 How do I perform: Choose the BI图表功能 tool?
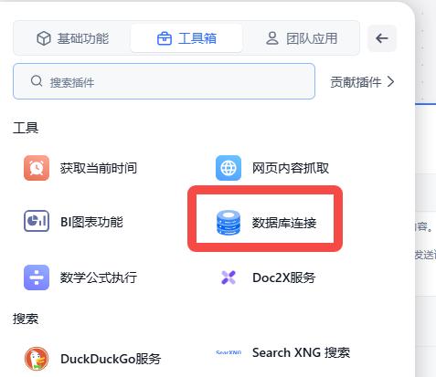pos(74,222)
